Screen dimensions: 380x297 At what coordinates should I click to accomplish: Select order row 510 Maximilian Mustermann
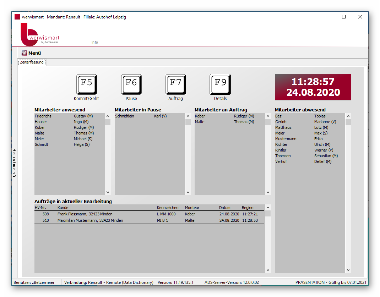(149, 220)
